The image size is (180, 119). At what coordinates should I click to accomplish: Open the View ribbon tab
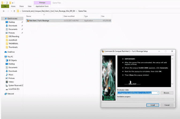(29, 6)
